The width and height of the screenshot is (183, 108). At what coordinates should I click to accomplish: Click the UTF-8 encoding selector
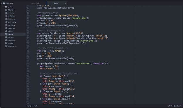coord(170,106)
